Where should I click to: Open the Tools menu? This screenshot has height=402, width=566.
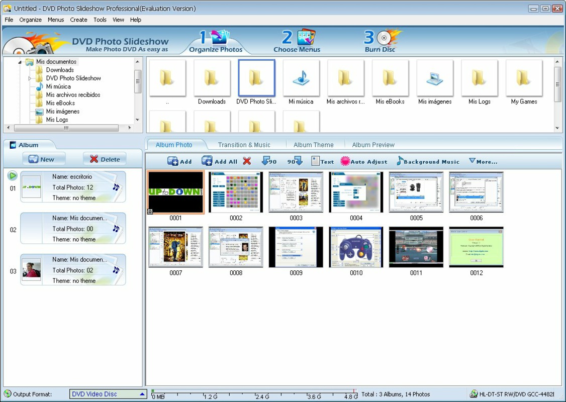click(x=100, y=20)
